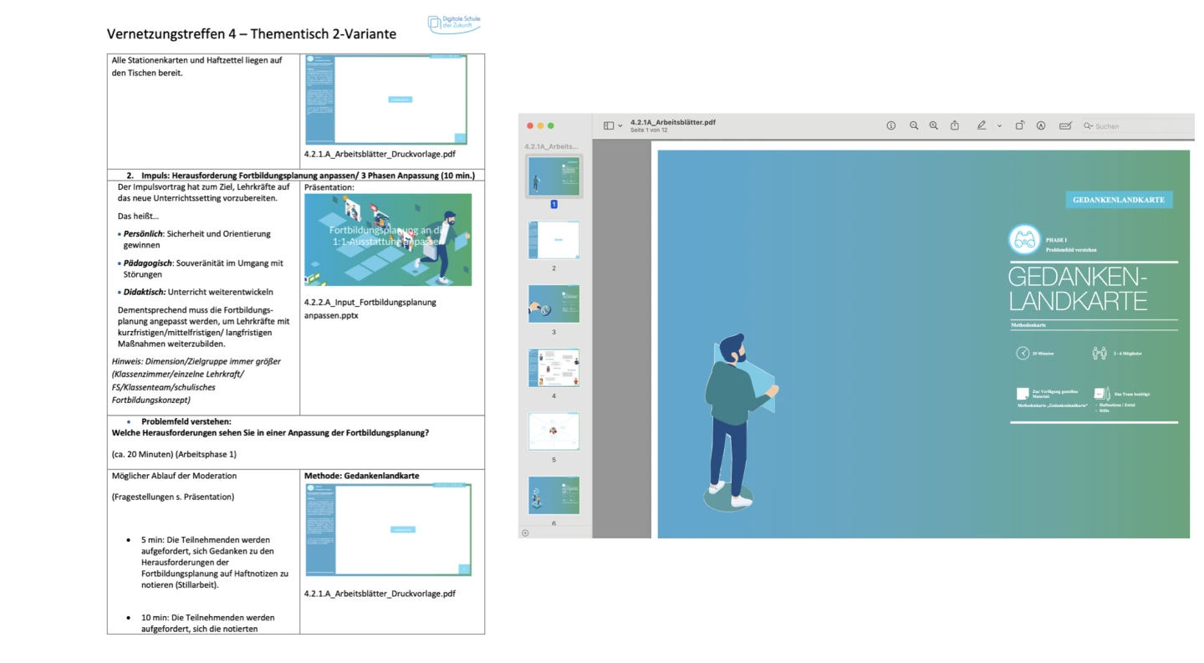
Task: Select page 2 thumbnail in sidebar
Action: coord(554,240)
